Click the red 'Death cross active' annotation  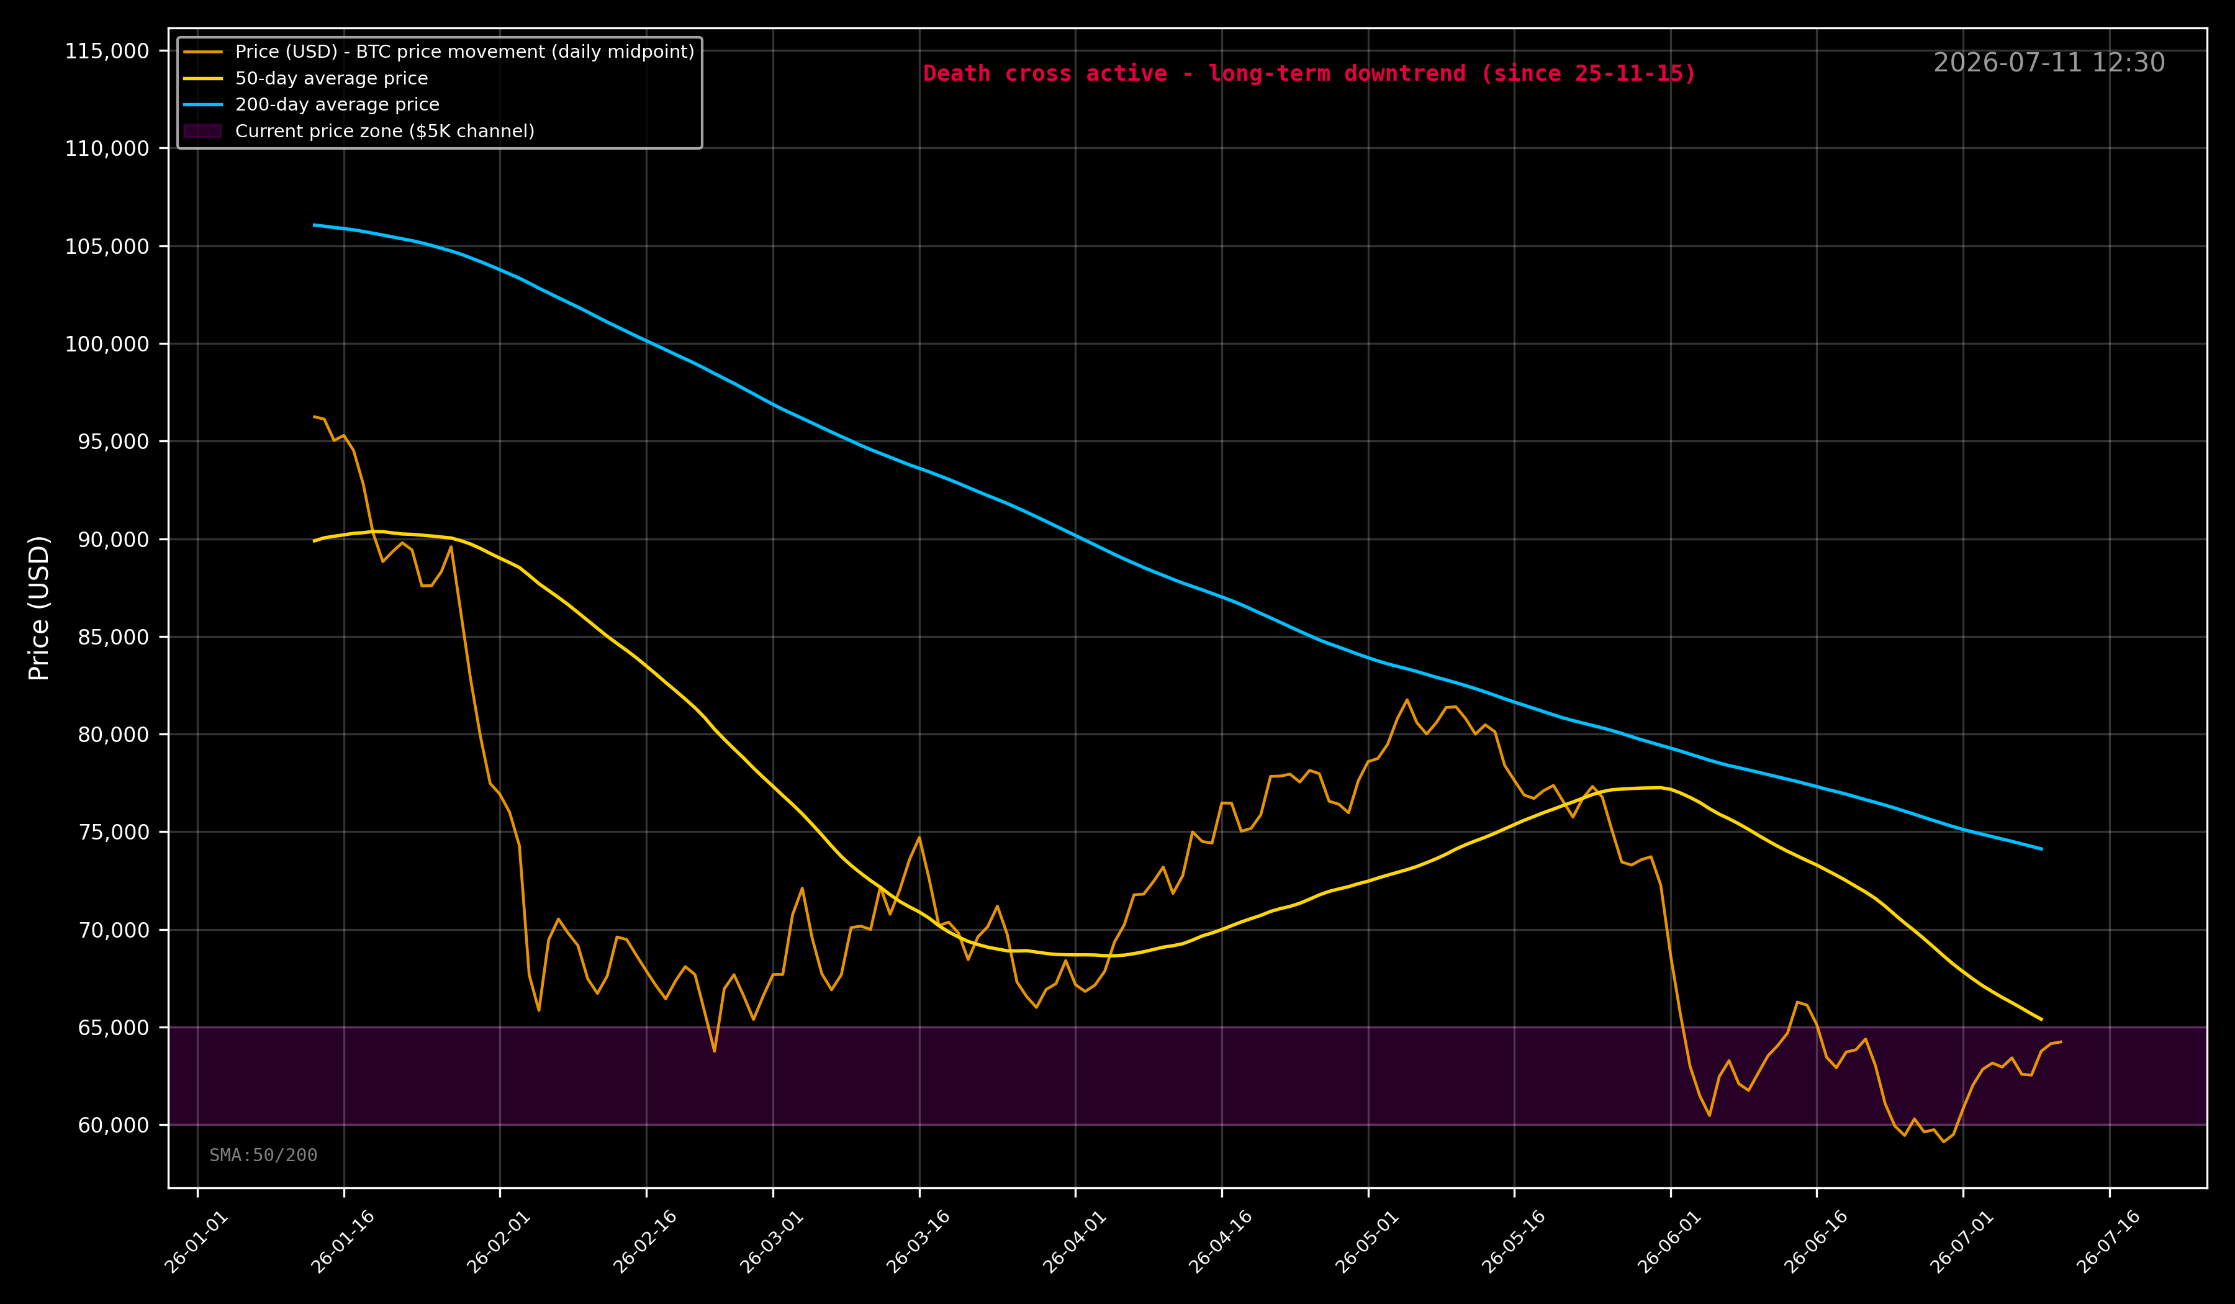[1309, 74]
